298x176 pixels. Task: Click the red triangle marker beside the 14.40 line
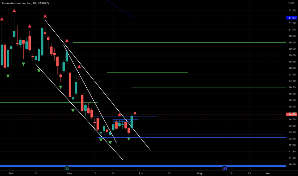(119, 115)
